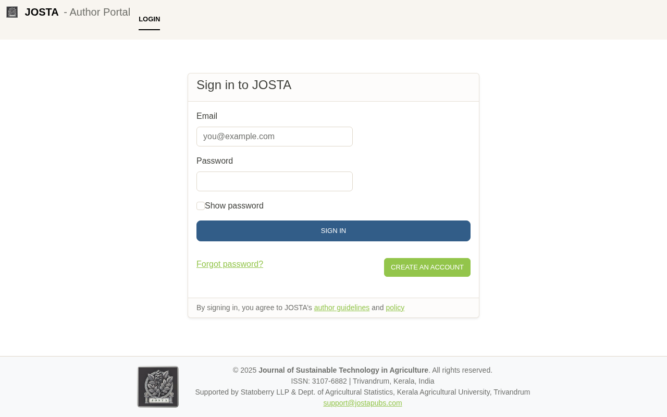This screenshot has width=667, height=417.
Task: Click the blue SIGN IN button
Action: point(333,231)
